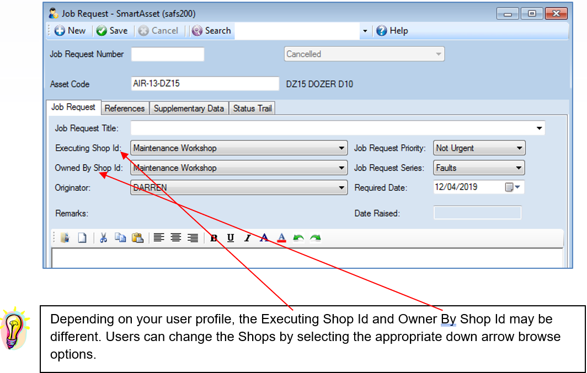Click the Copy icon in Remarks toolbar
The height and width of the screenshot is (373, 587).
tap(120, 237)
